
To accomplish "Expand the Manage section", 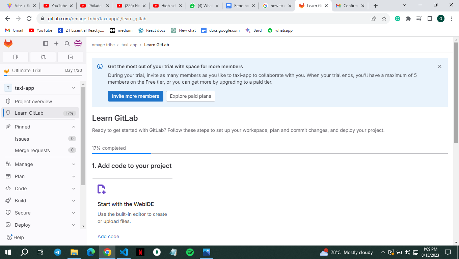I will click(40, 164).
